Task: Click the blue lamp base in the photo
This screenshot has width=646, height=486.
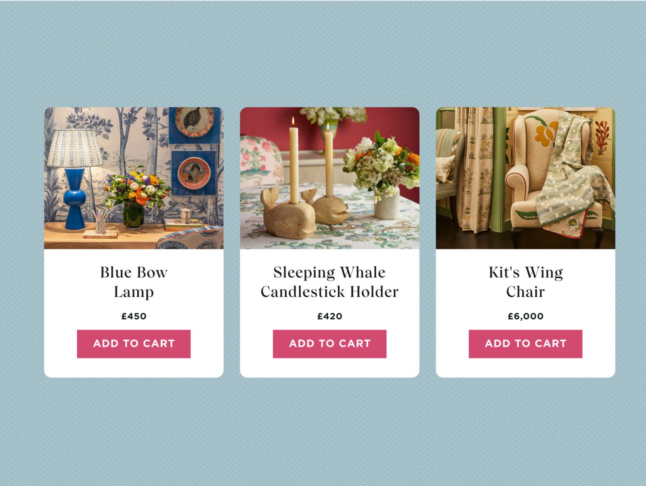Action: [75, 198]
